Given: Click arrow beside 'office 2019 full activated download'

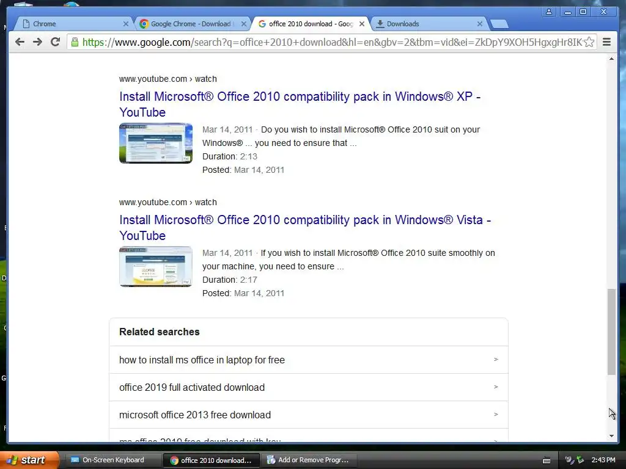Looking at the screenshot, I should click(x=496, y=387).
